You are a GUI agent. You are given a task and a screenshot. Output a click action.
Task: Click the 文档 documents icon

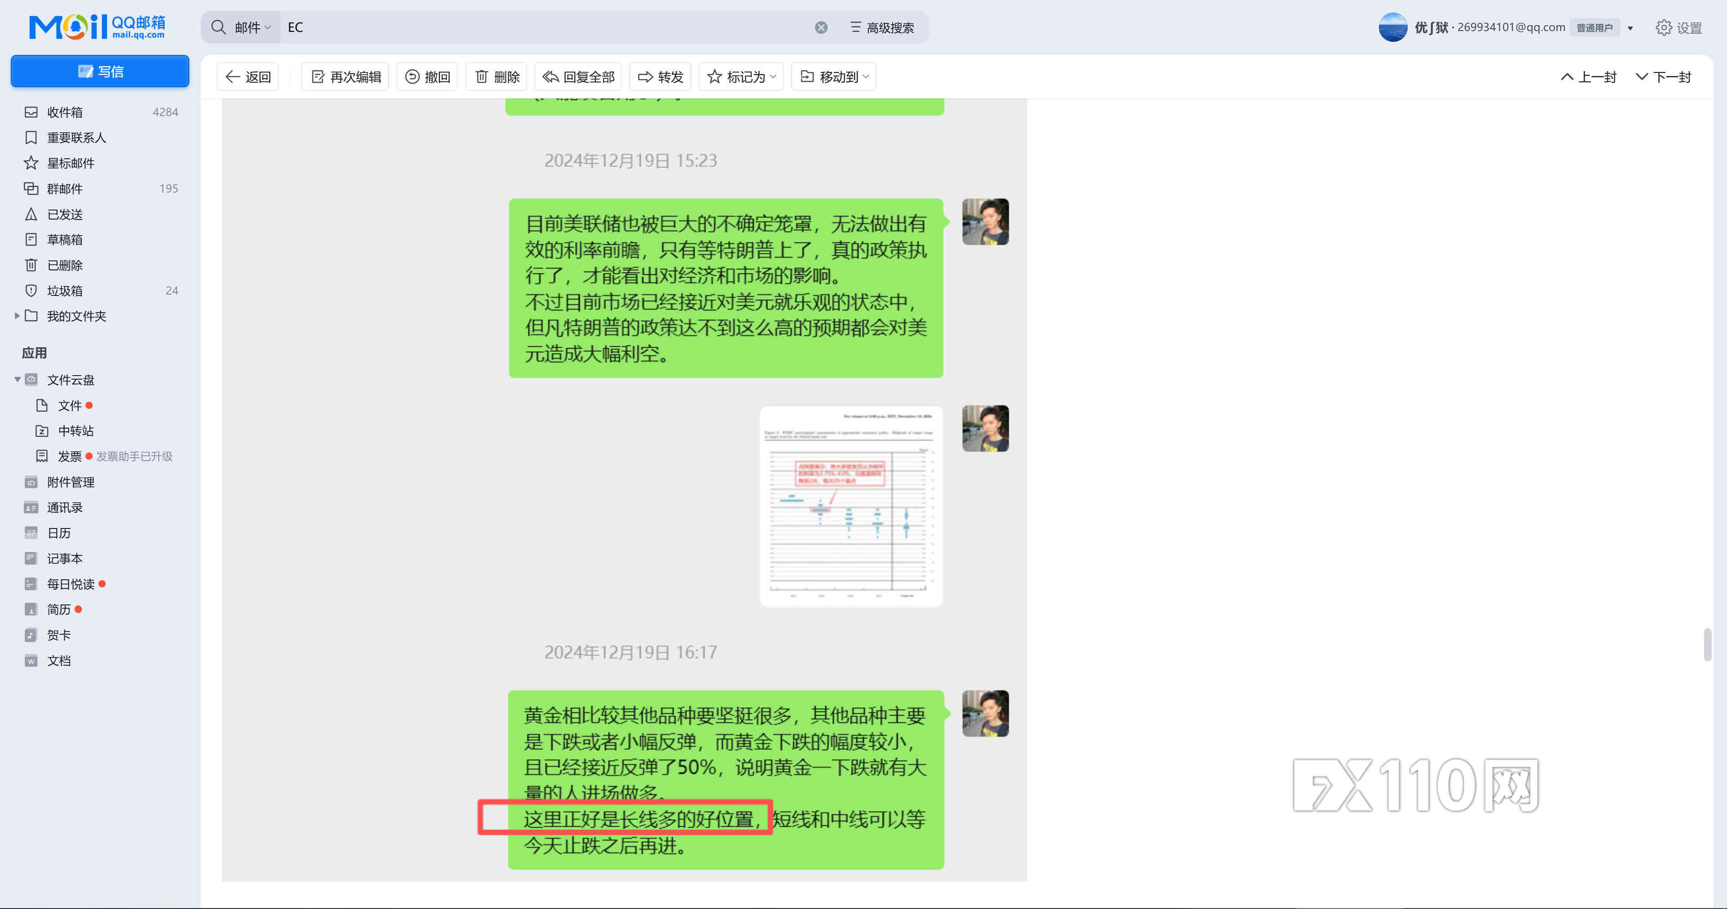(31, 660)
